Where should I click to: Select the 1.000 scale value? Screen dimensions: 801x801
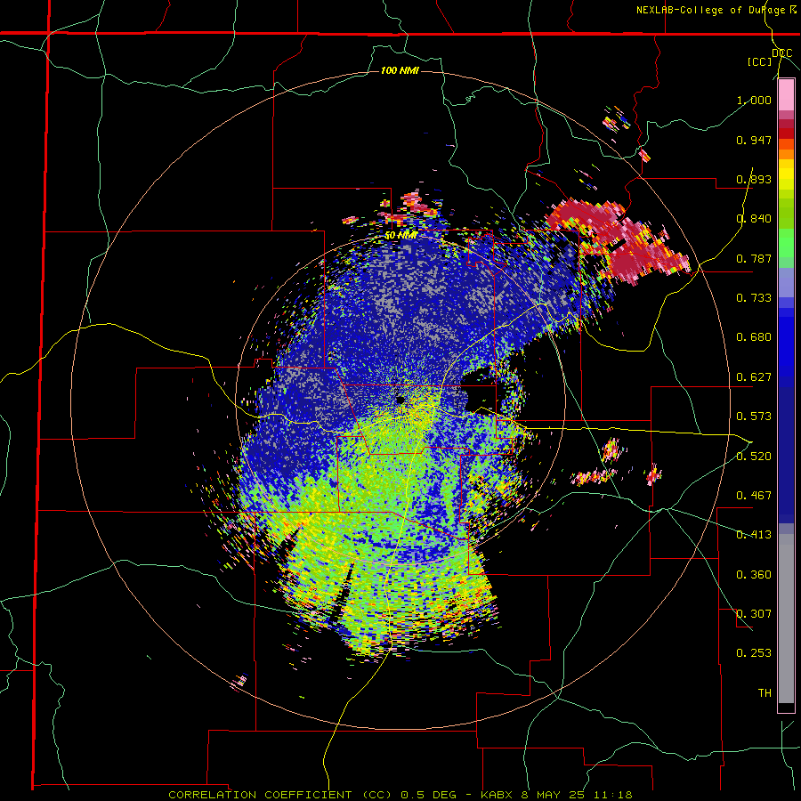(x=754, y=100)
